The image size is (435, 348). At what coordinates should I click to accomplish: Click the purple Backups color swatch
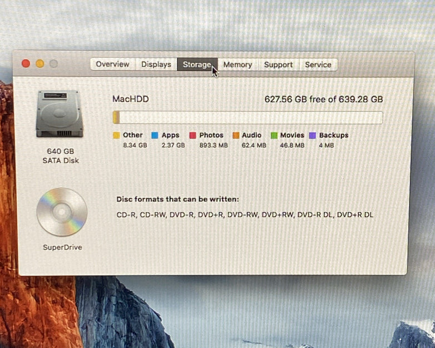tap(313, 135)
